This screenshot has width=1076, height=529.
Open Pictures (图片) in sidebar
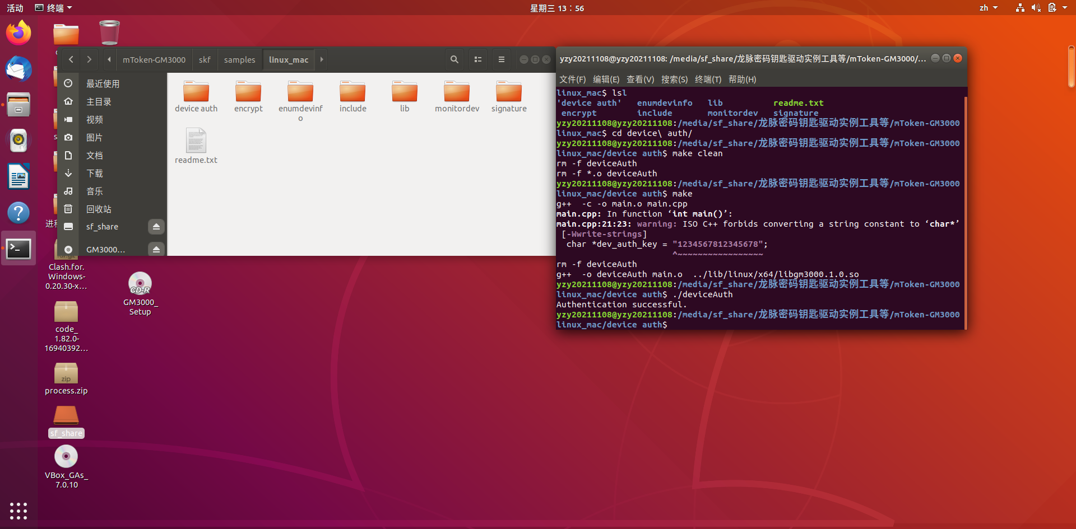point(112,137)
